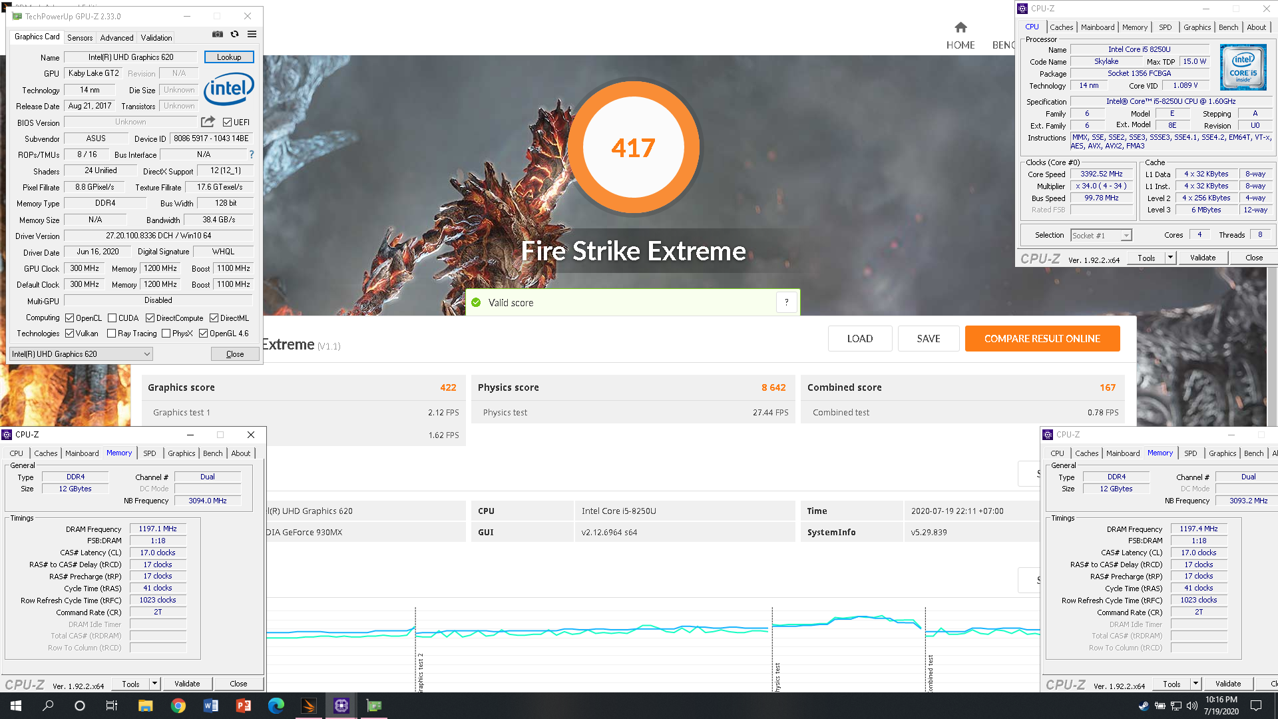The height and width of the screenshot is (719, 1278).
Task: Click LOAD in 3DMark results
Action: tap(860, 339)
